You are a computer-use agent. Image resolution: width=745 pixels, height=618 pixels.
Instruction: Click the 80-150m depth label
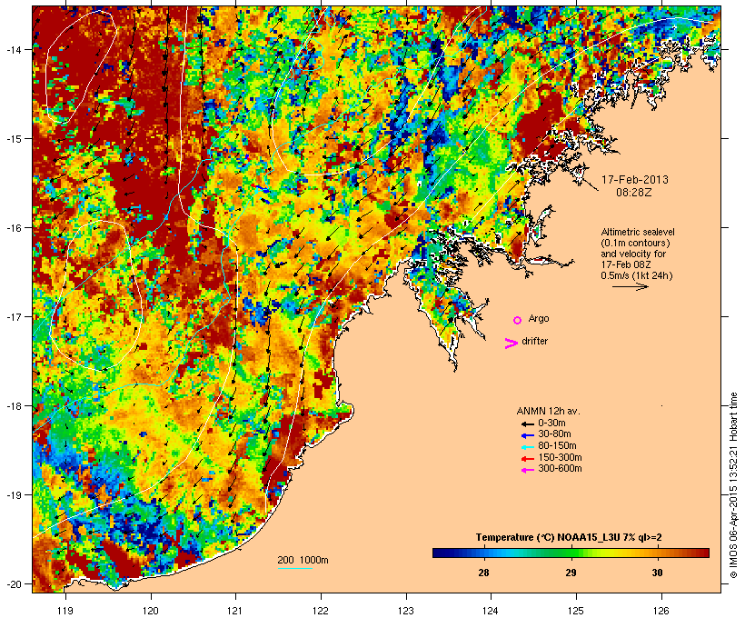pyautogui.click(x=557, y=446)
